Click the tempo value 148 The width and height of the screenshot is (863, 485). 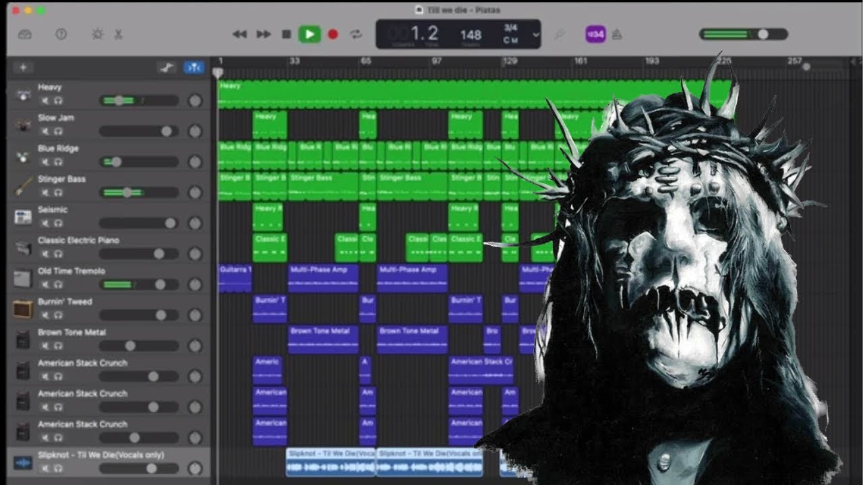(x=471, y=34)
